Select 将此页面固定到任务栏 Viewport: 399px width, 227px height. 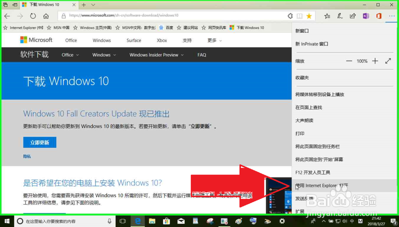coord(344,146)
